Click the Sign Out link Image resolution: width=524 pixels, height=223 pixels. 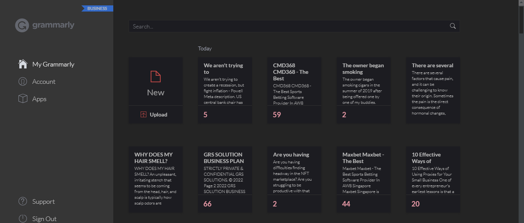click(x=44, y=219)
